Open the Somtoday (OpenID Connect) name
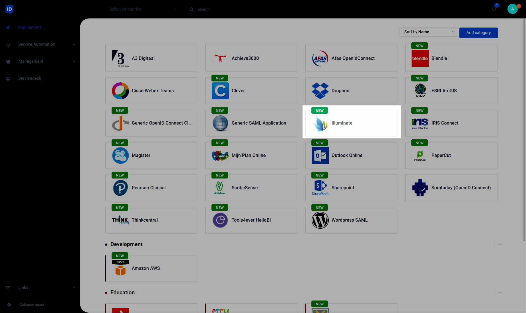The width and height of the screenshot is (526, 313). pyautogui.click(x=461, y=188)
